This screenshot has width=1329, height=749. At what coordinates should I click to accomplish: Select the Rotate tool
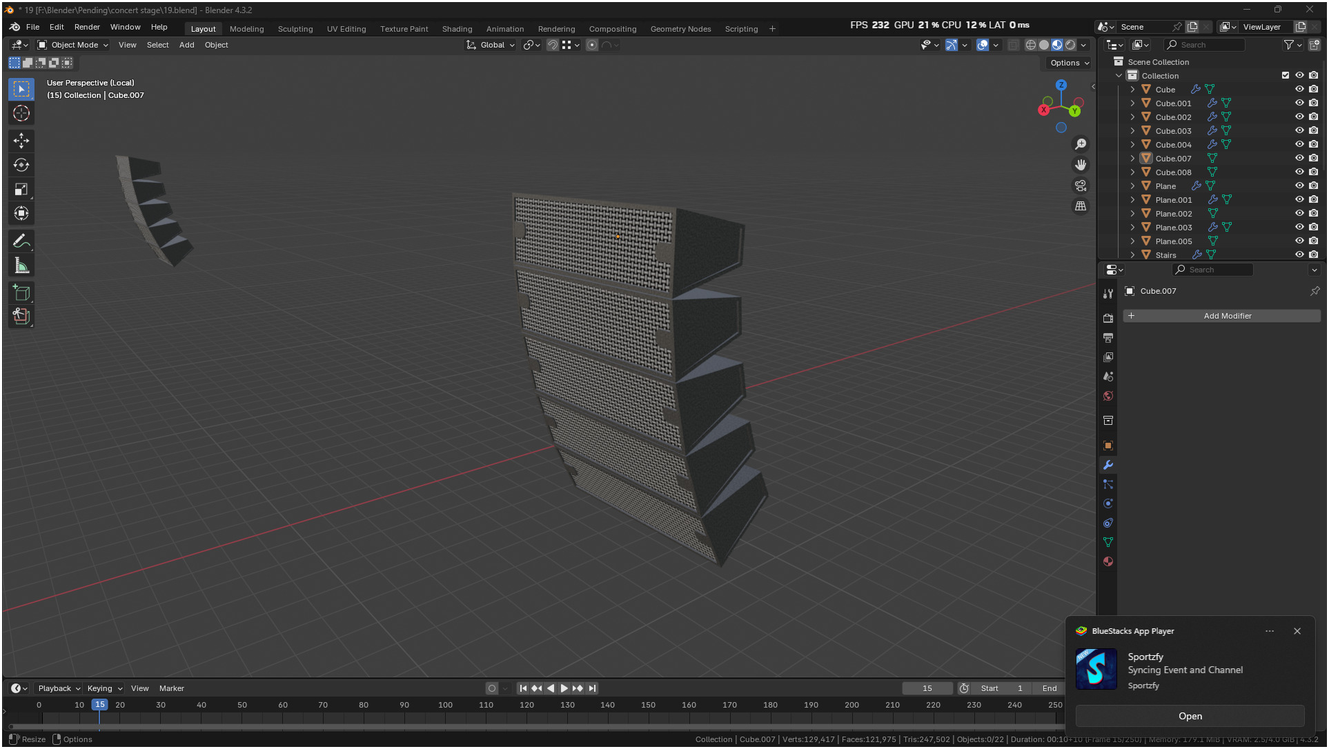point(21,165)
